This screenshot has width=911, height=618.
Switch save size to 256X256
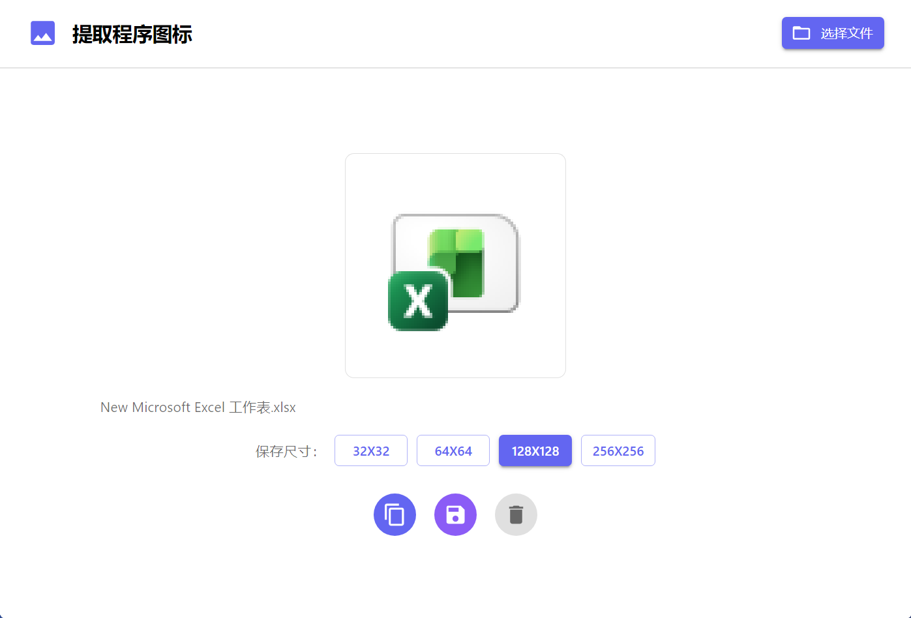[618, 450]
